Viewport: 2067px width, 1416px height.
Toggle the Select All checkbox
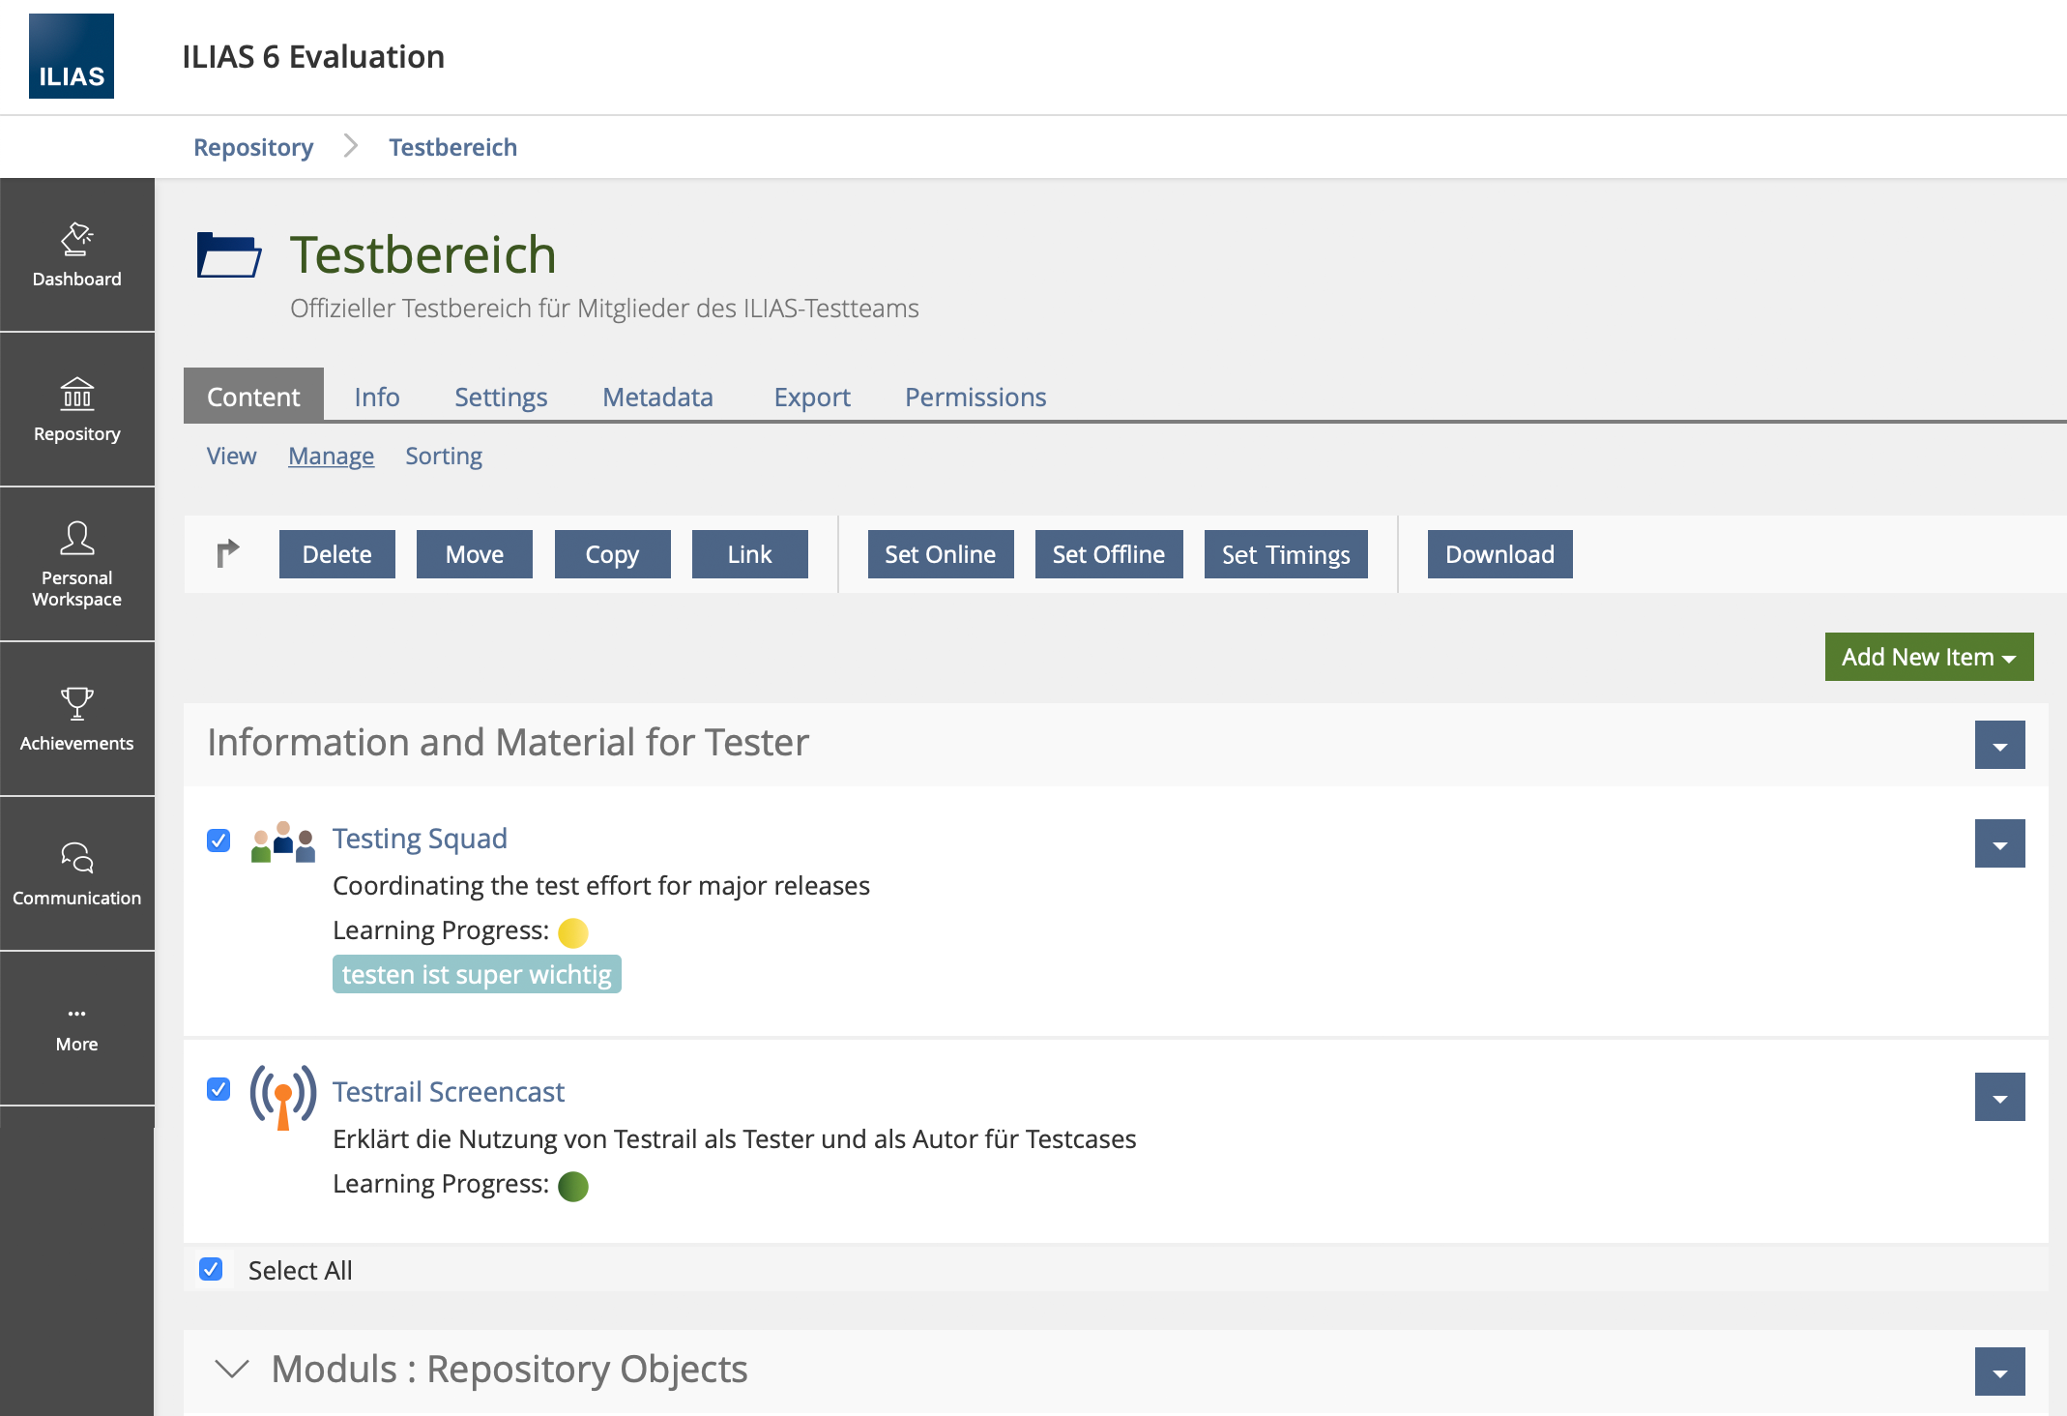coord(211,1269)
